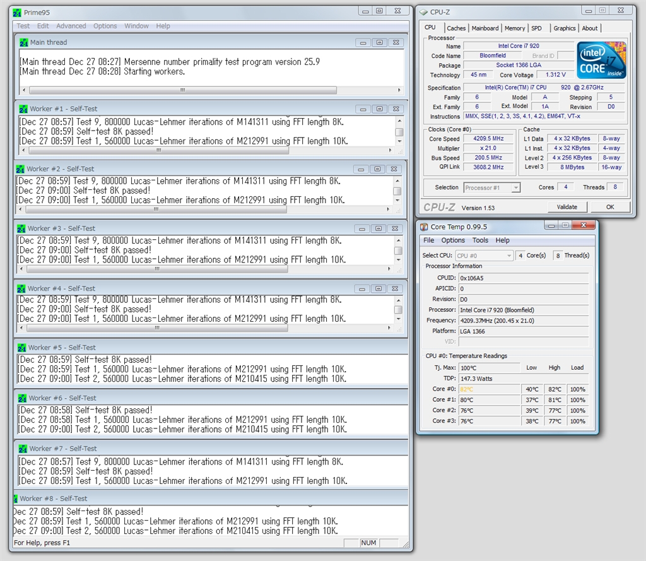The image size is (646, 561).
Task: Click the Core Temp title bar icon
Action: (424, 227)
